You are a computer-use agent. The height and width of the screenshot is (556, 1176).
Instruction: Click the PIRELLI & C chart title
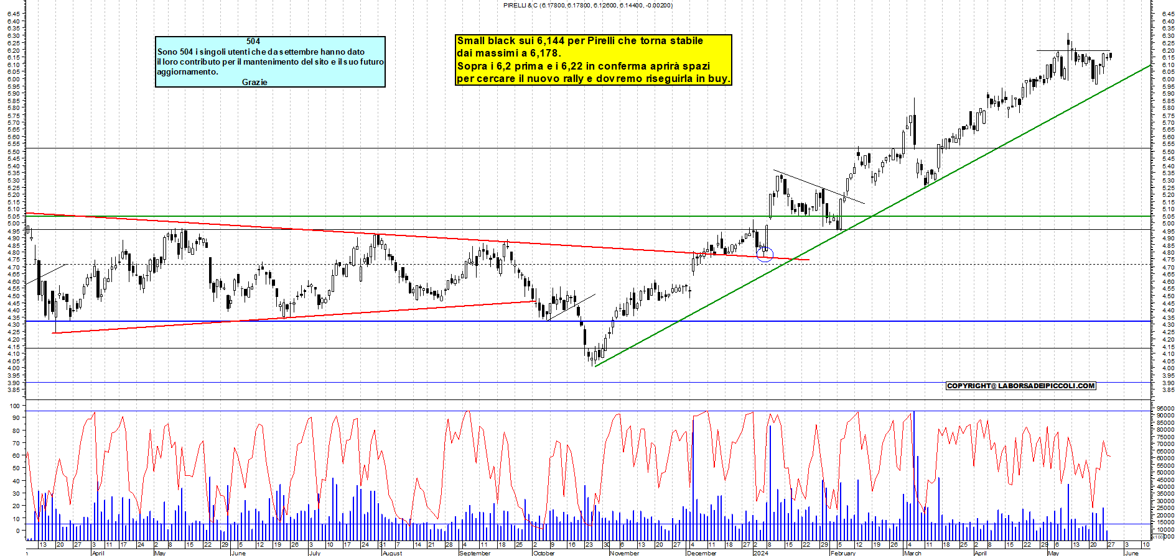[587, 5]
